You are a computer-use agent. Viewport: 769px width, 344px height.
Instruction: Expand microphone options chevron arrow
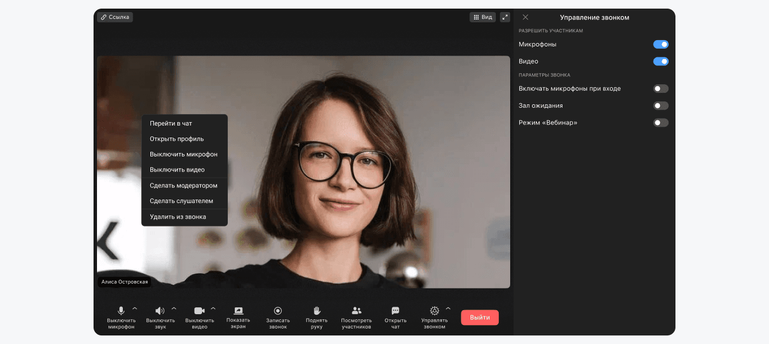(x=135, y=308)
